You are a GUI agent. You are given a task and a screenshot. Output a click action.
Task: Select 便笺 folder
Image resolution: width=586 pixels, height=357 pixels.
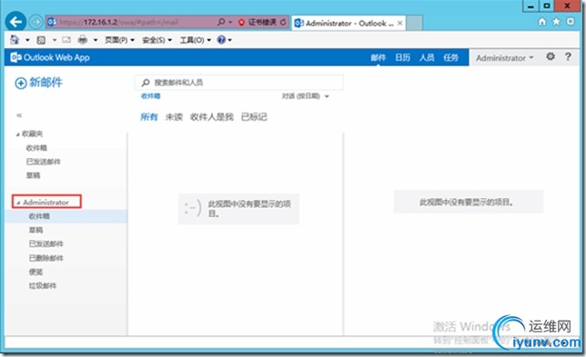click(36, 272)
